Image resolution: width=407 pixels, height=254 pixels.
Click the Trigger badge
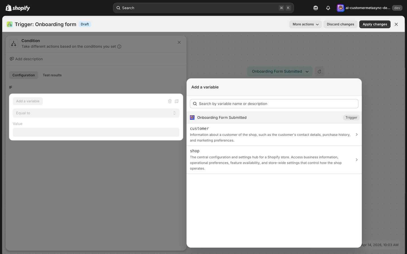coord(351,117)
